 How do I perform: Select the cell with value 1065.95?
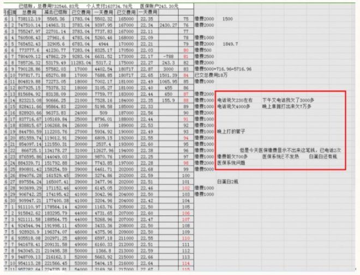coord(167,82)
